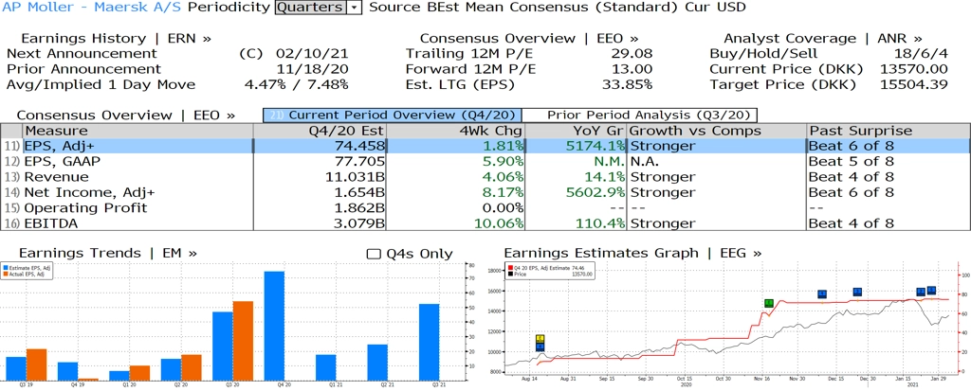The height and width of the screenshot is (391, 971).
Task: Click the Q4/20 Est column header
Action: click(321, 132)
